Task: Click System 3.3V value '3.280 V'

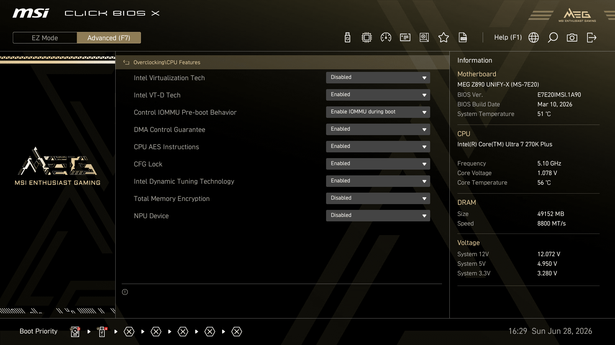Action: [547, 273]
